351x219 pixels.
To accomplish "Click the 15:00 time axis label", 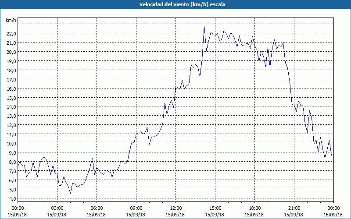I will (x=215, y=208).
